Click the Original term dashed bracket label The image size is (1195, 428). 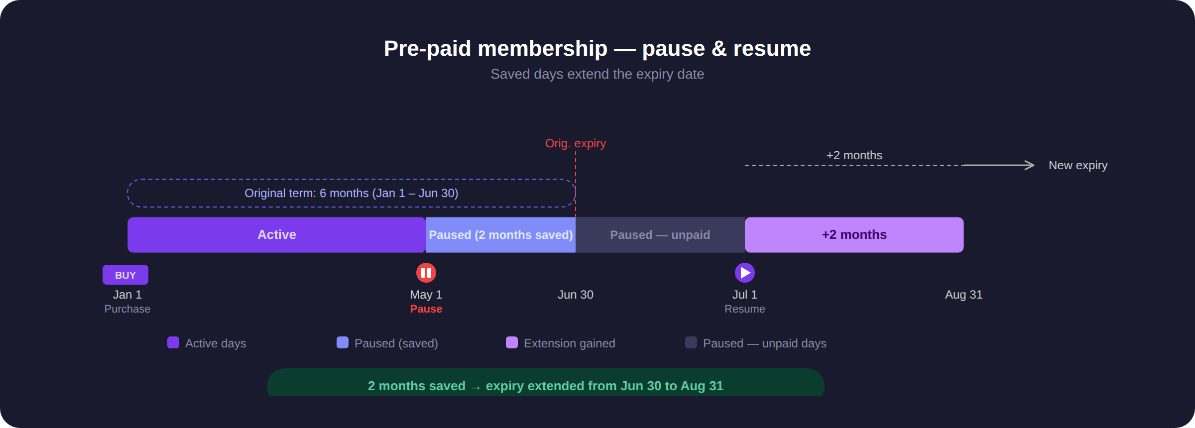pos(352,193)
